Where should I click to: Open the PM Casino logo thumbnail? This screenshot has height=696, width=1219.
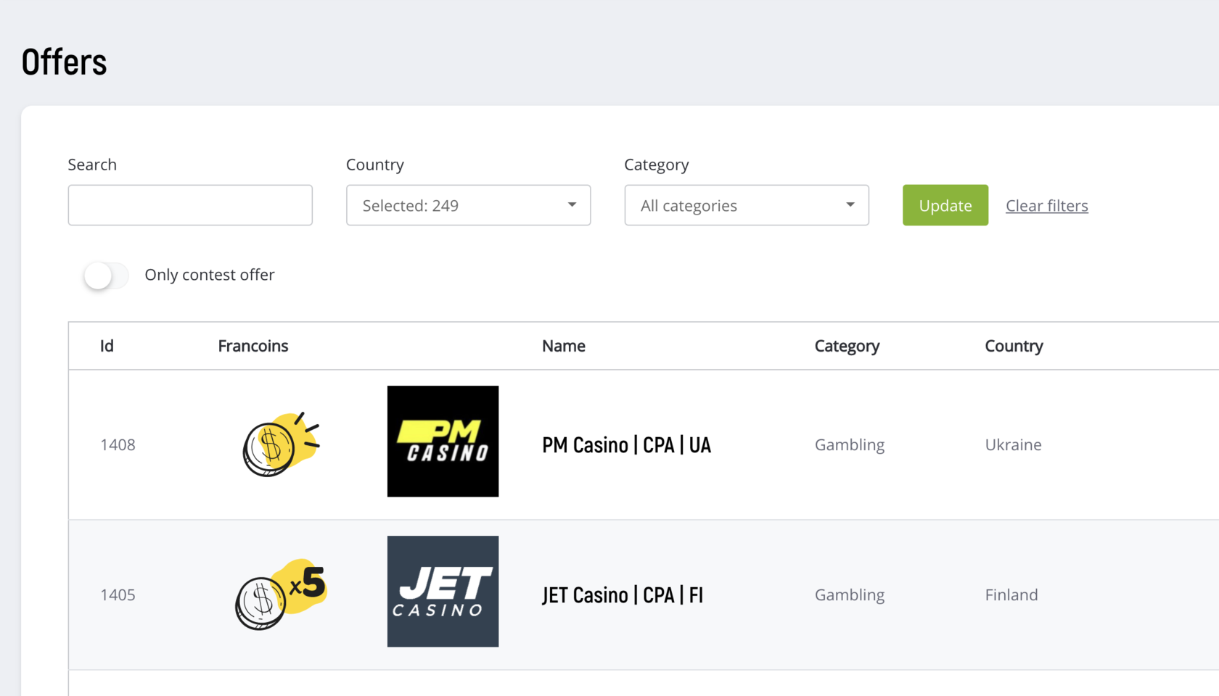443,442
